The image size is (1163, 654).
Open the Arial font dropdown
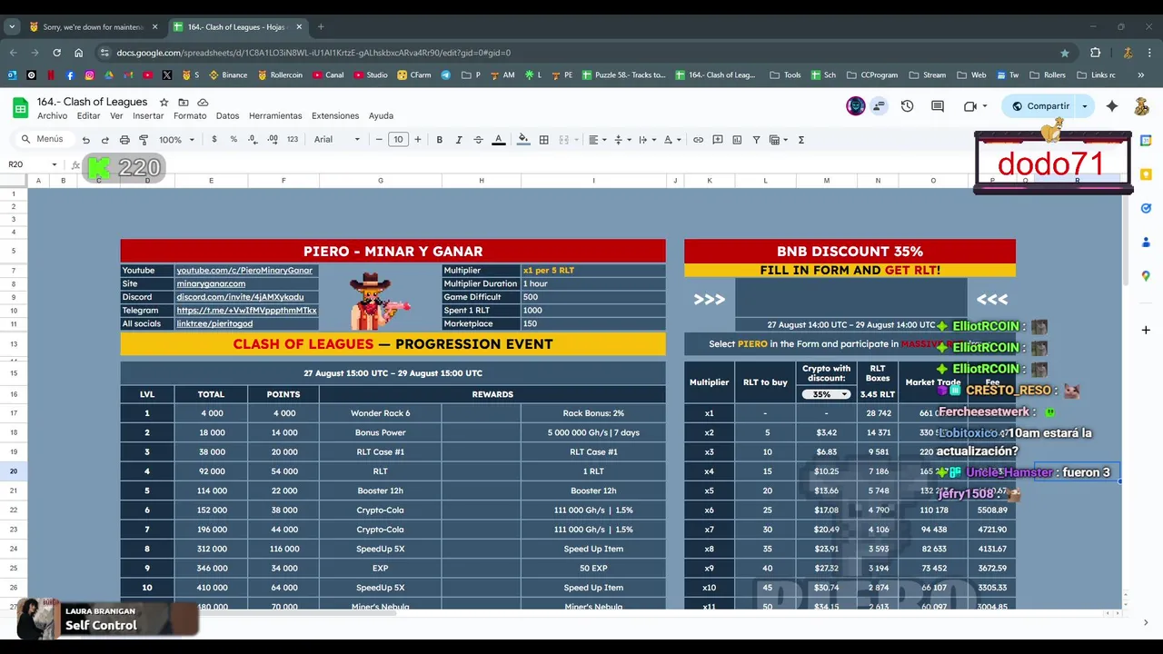coord(337,140)
